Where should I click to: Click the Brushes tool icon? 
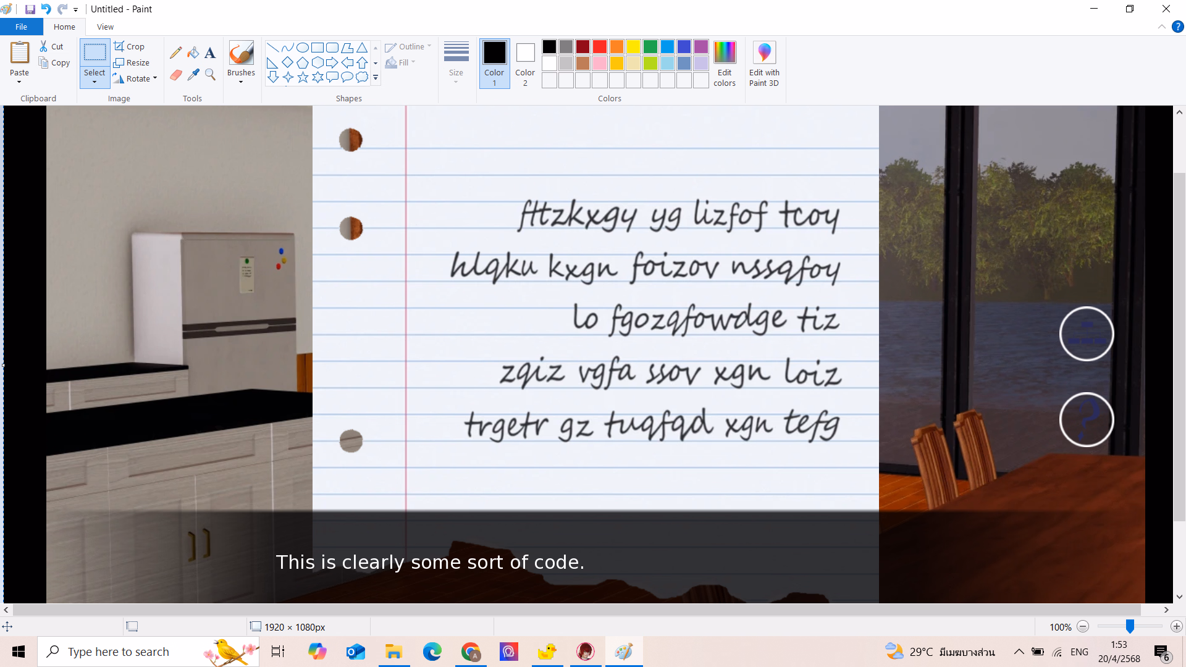[x=241, y=53]
